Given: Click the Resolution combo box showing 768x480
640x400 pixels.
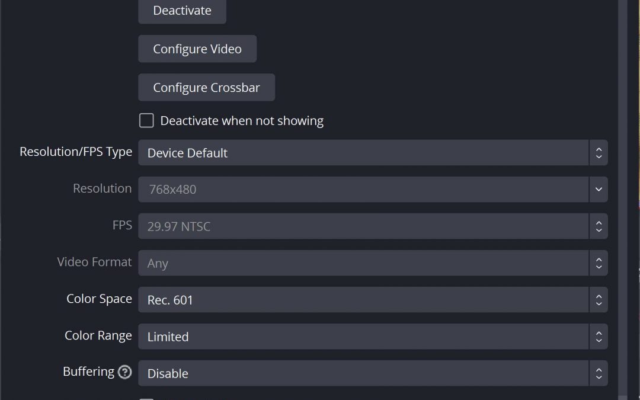Looking at the screenshot, I should click(363, 190).
